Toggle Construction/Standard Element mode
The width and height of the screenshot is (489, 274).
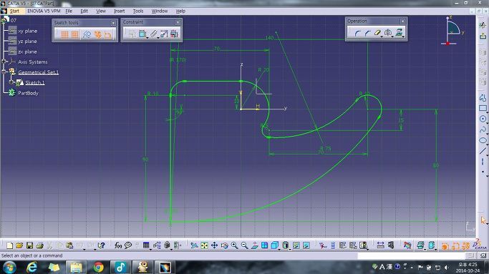point(87,34)
